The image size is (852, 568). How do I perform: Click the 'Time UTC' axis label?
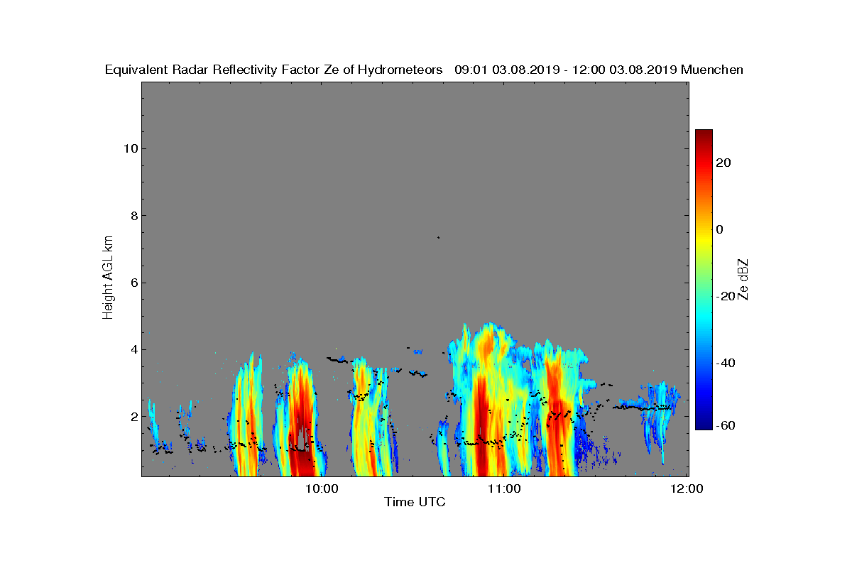[415, 502]
